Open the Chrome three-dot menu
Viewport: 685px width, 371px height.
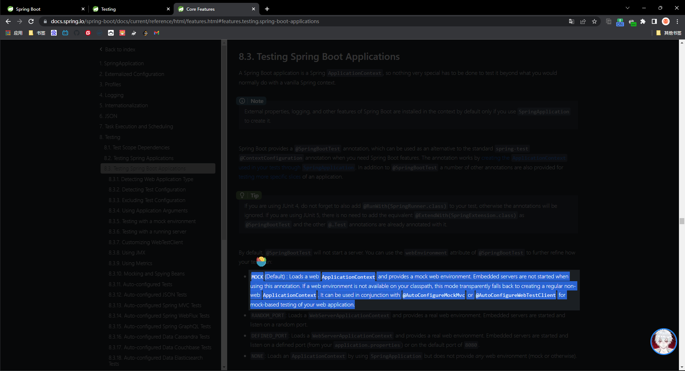(x=677, y=21)
